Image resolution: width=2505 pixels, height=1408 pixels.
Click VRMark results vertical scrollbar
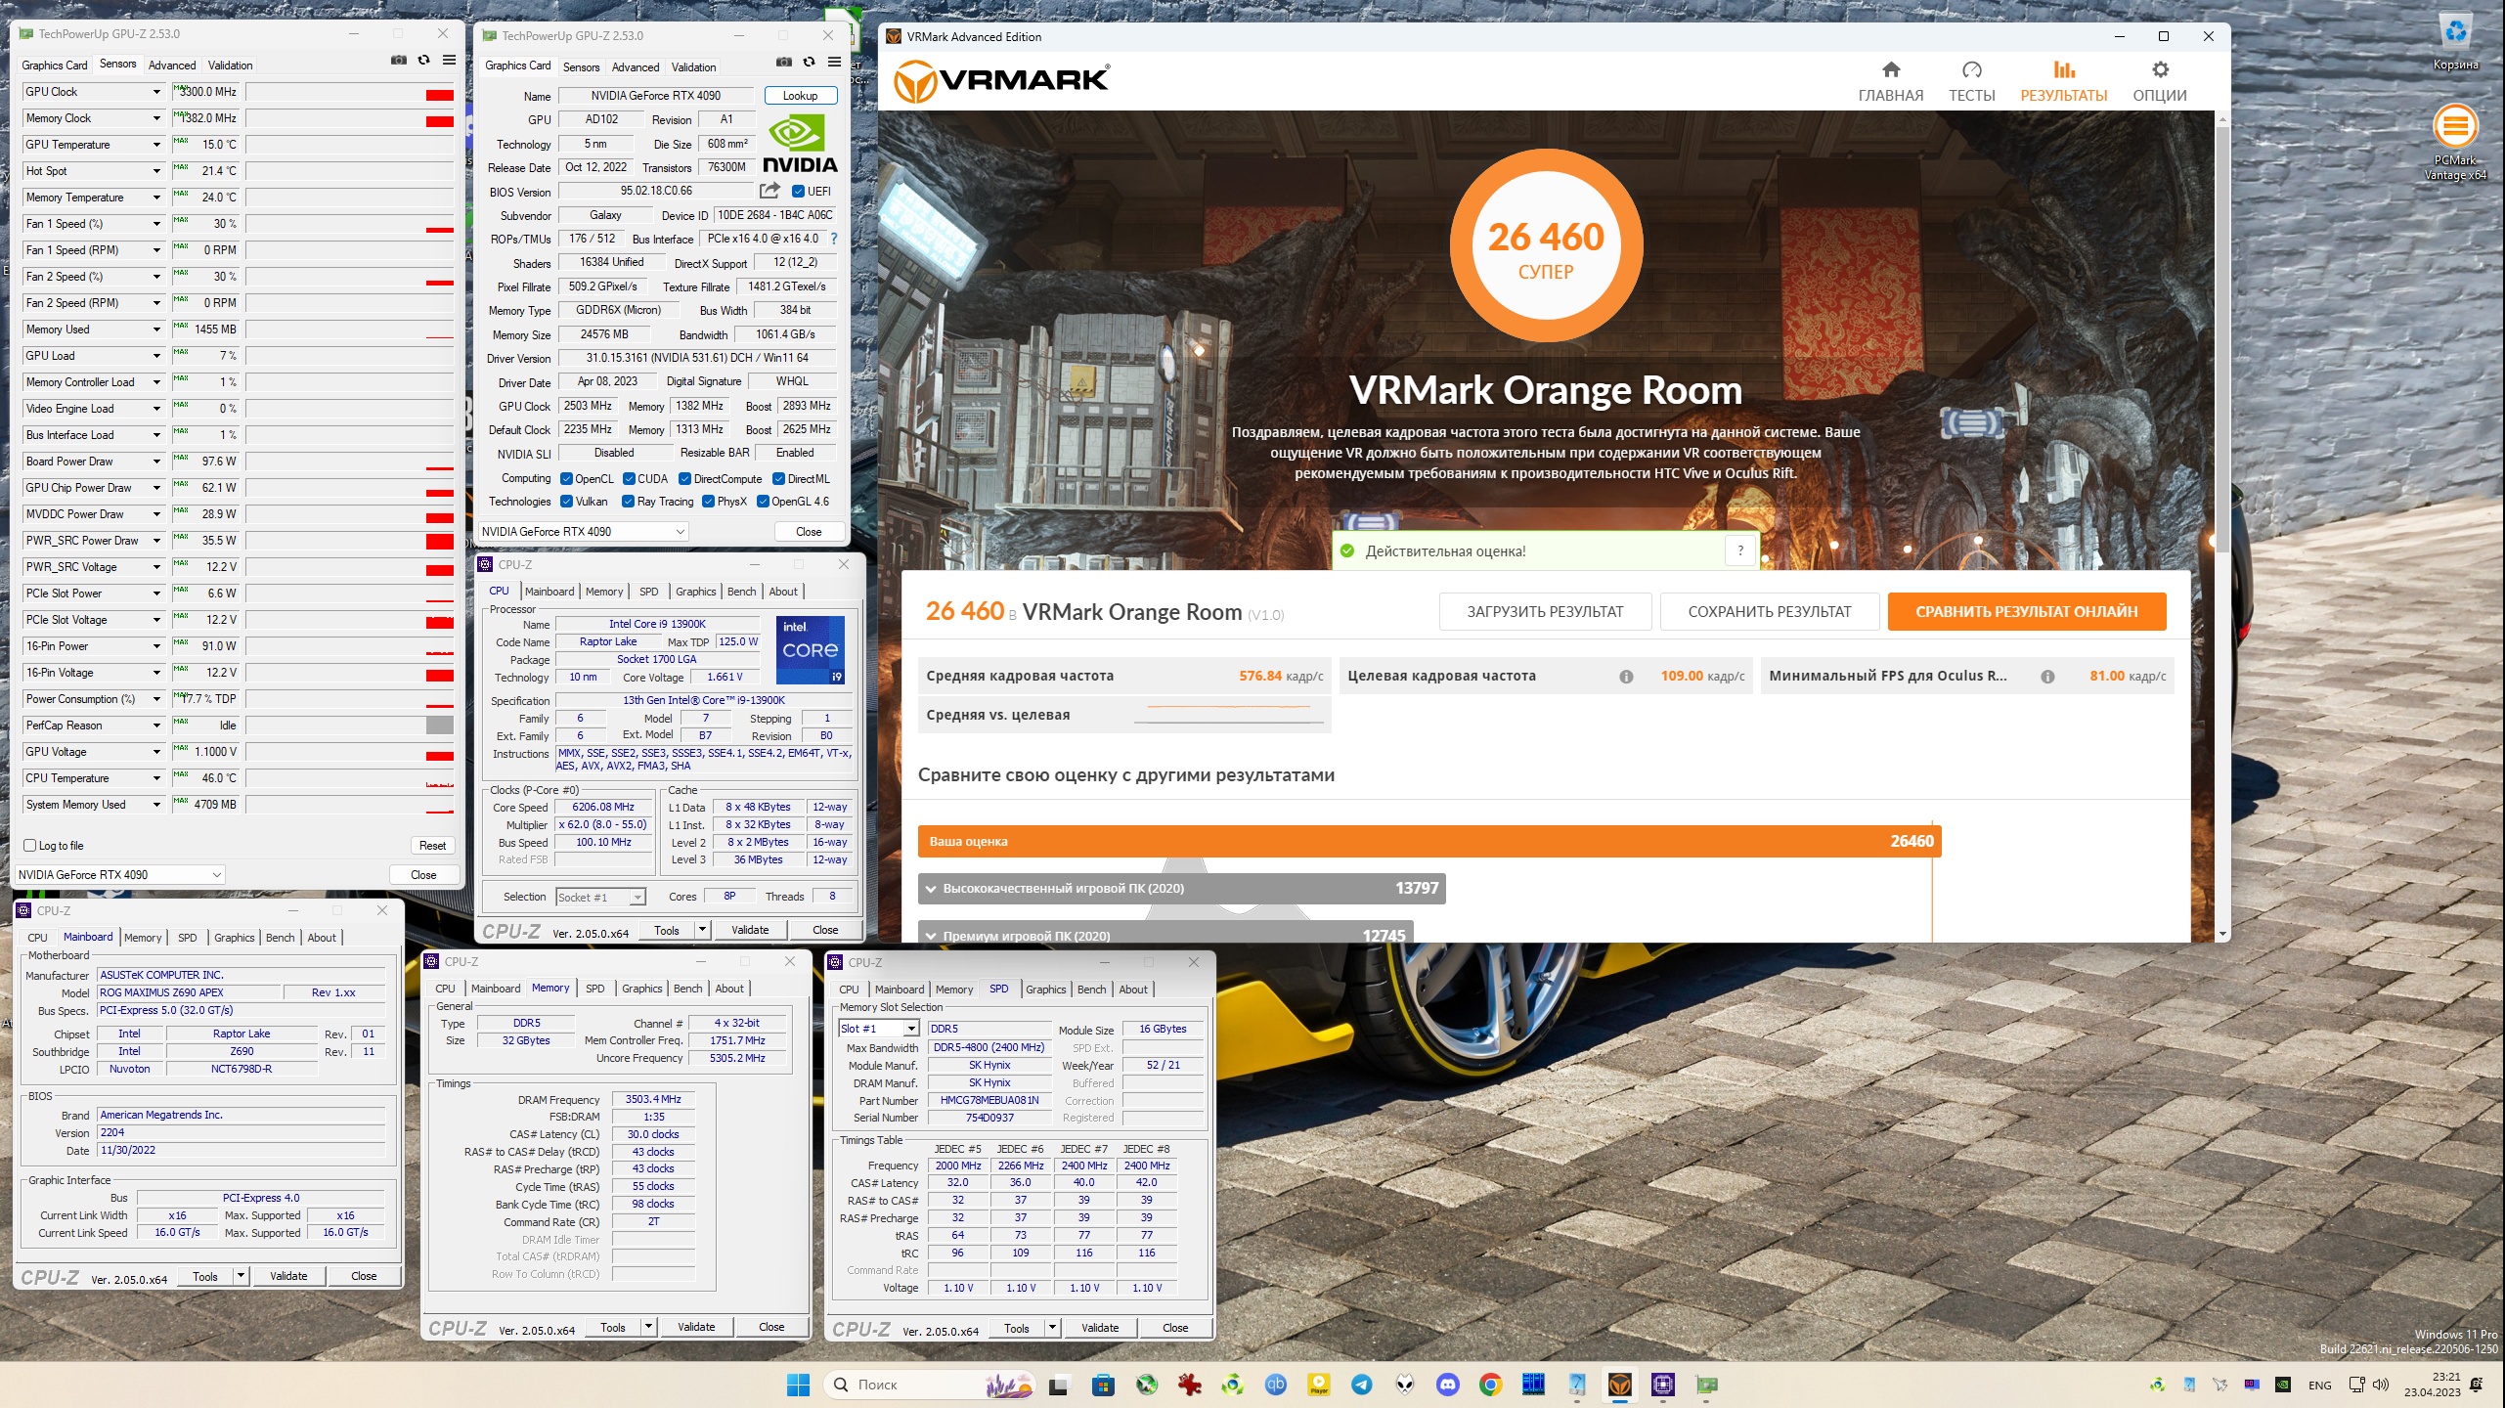2222,338
